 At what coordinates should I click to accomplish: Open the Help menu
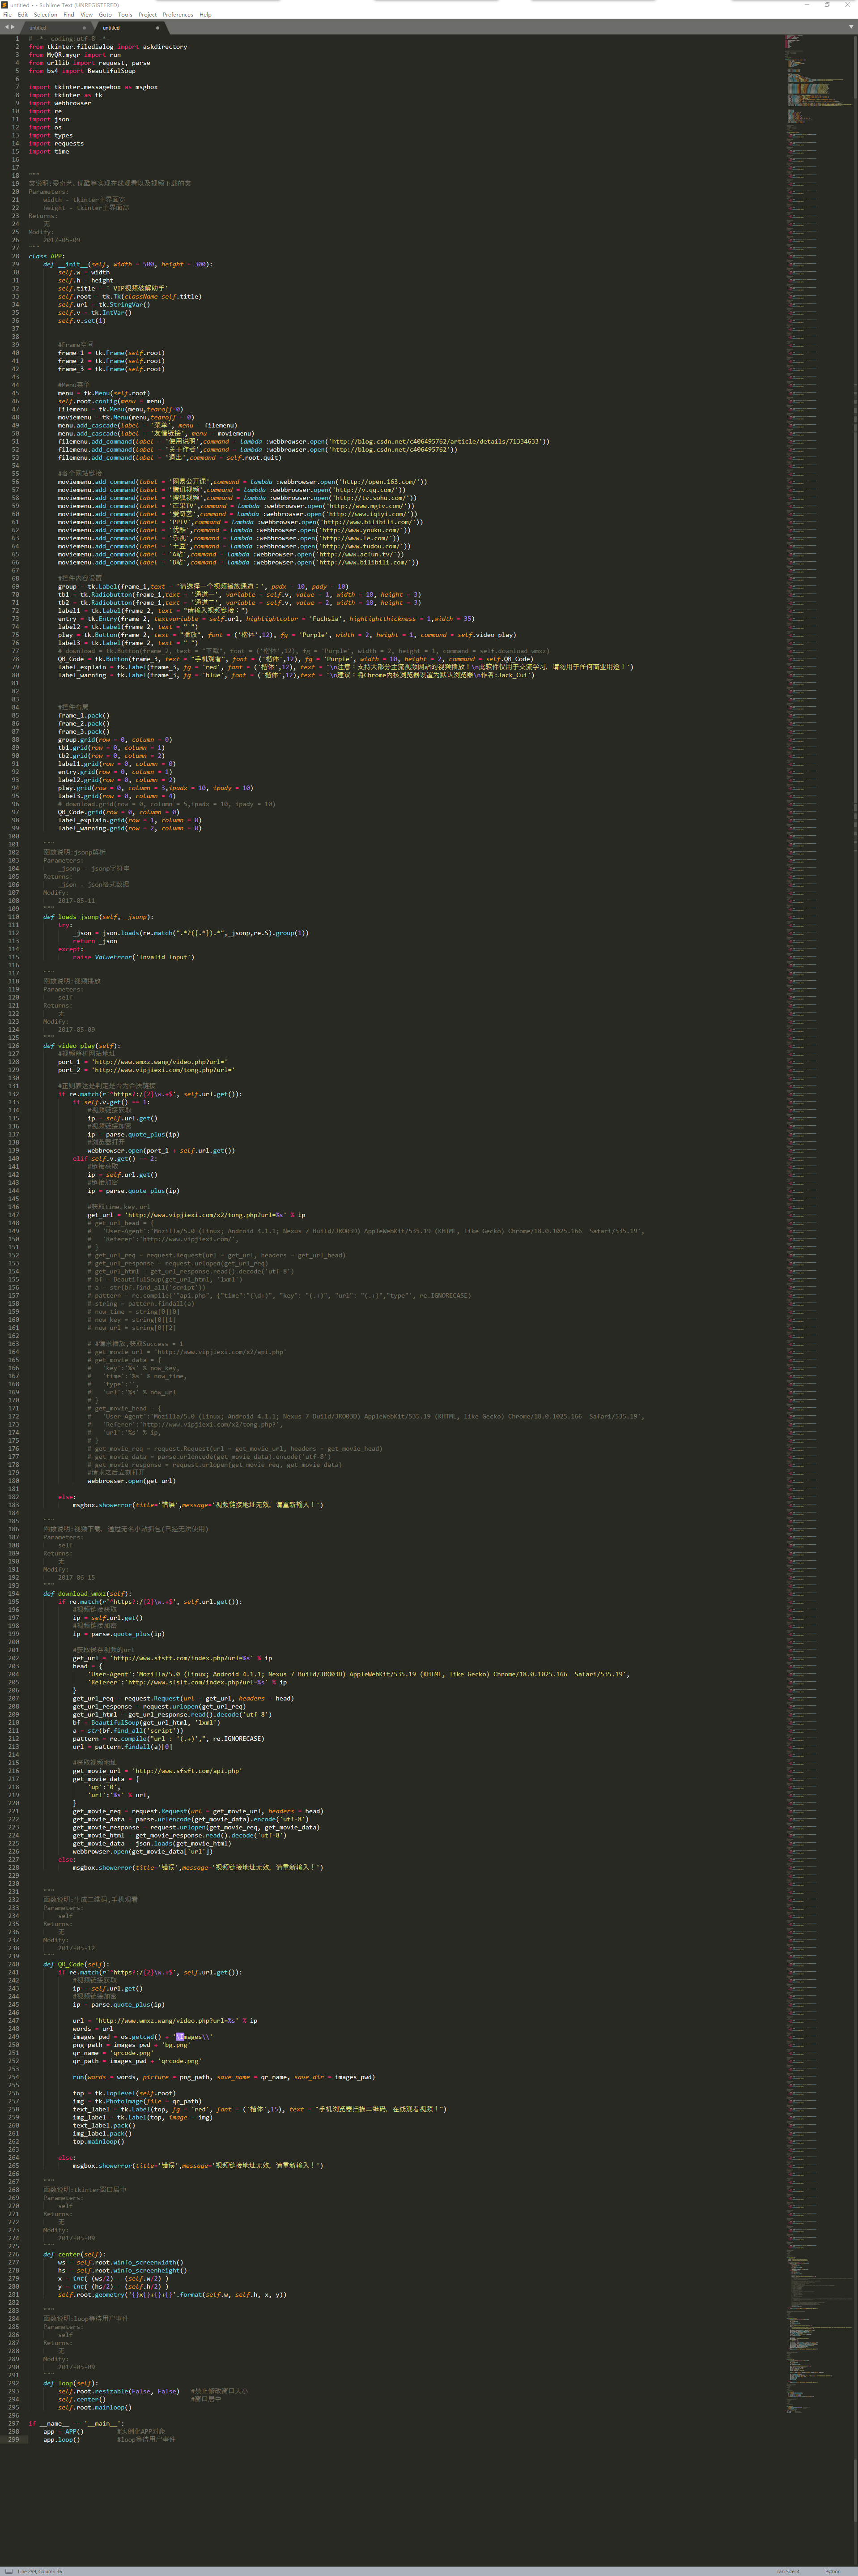(206, 15)
